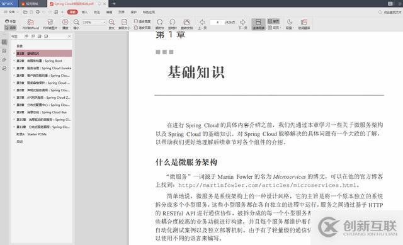403x245 pixels.
Task: Expand 第3章 Spring Cloud Eureka bookmark
Action: point(14,68)
